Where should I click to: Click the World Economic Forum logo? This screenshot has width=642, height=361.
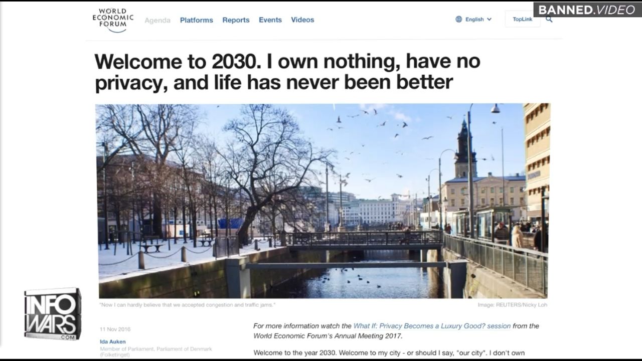pos(113,20)
